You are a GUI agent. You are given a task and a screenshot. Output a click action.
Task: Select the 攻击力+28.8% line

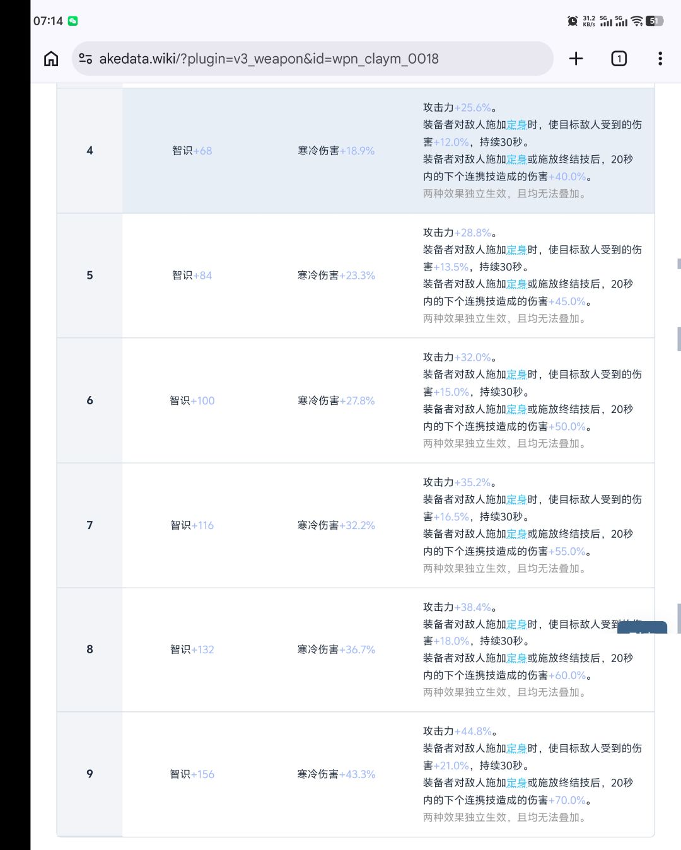pos(460,233)
